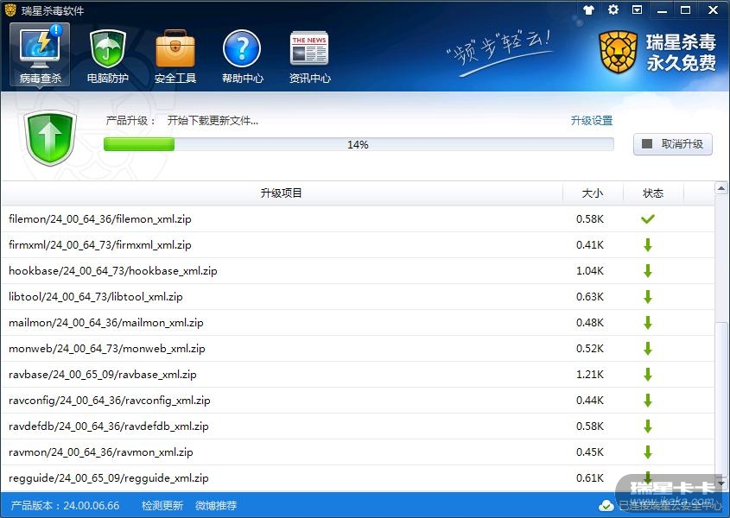Click the file list vertical scrollbar thumb

click(x=721, y=401)
